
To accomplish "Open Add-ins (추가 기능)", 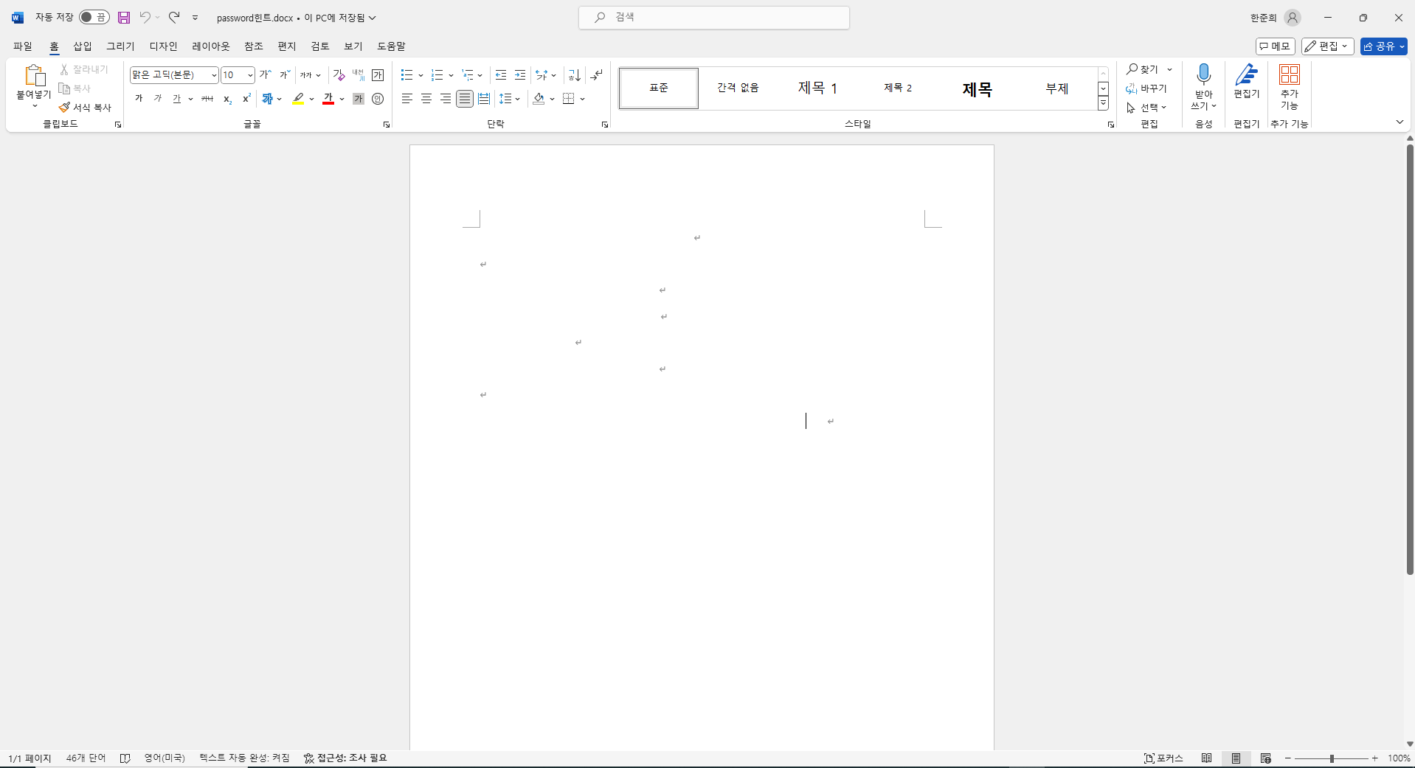I will [1290, 87].
